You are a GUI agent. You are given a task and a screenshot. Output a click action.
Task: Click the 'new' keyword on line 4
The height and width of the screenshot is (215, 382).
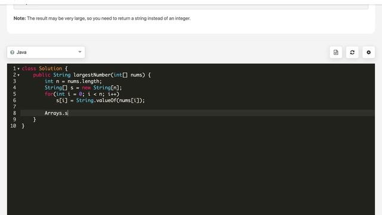pyautogui.click(x=86, y=88)
